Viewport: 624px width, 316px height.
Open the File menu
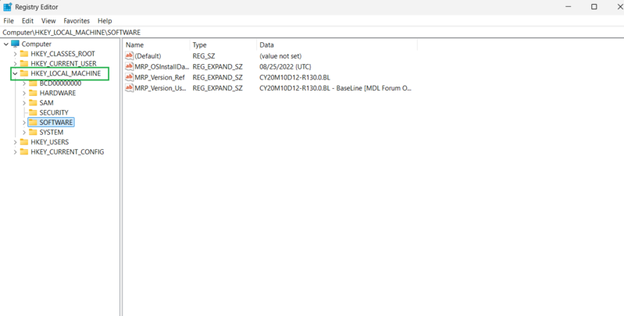click(9, 21)
